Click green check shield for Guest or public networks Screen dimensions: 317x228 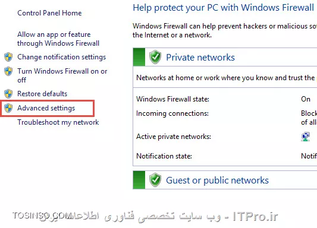tap(155, 180)
